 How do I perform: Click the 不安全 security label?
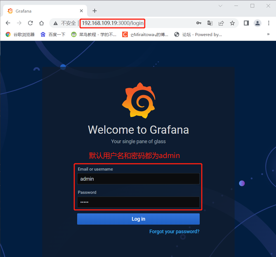point(68,23)
